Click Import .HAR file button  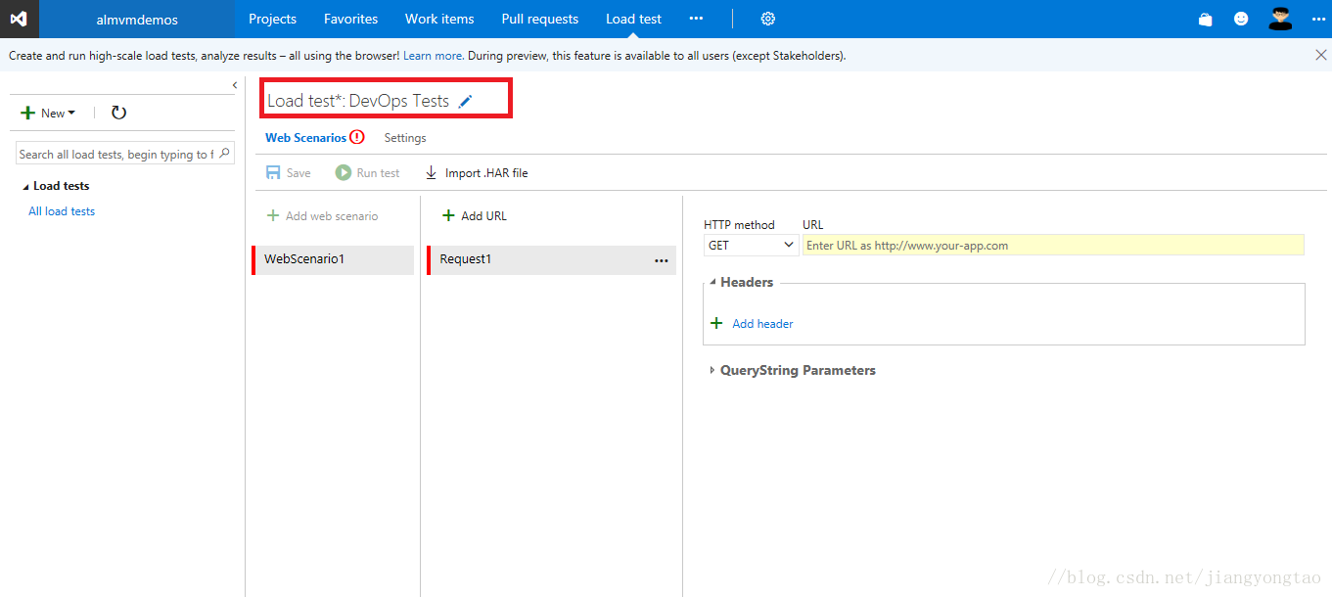point(477,172)
